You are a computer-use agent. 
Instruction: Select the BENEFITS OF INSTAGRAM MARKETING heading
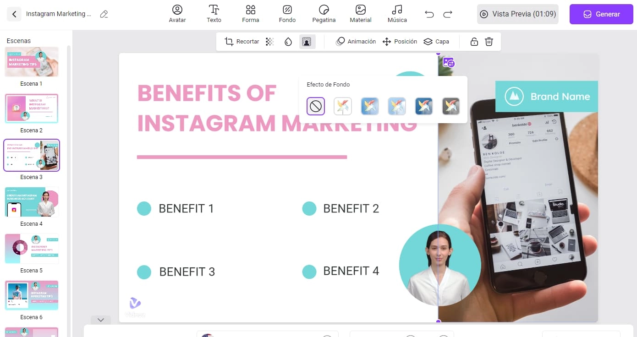coord(277,108)
